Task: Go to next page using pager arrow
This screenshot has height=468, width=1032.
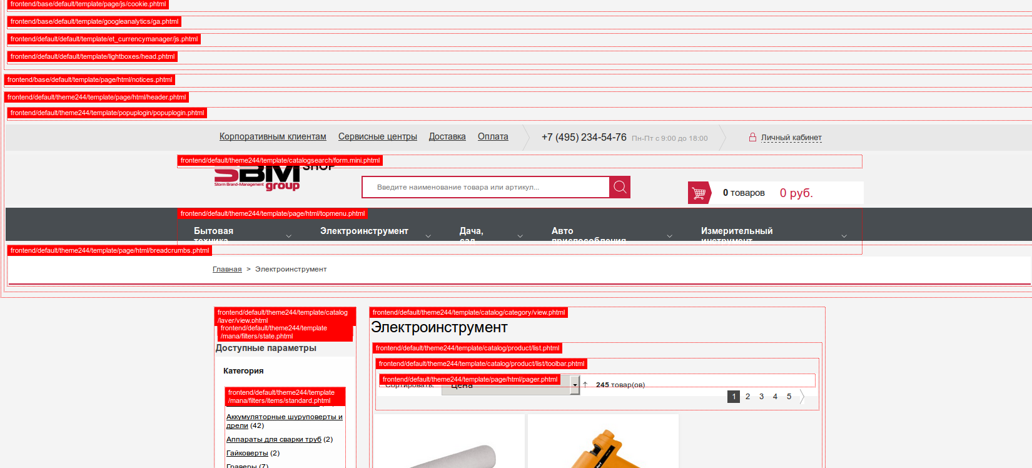Action: pyautogui.click(x=802, y=397)
